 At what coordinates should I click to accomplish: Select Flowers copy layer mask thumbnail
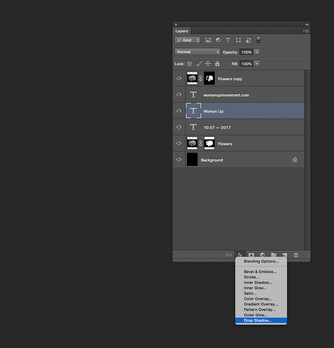point(209,78)
